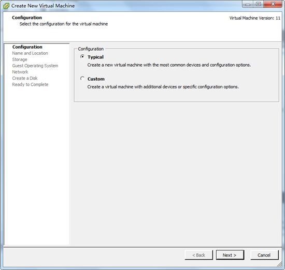Select the Create a Disk step
This screenshot has width=285, height=270.
click(x=25, y=78)
